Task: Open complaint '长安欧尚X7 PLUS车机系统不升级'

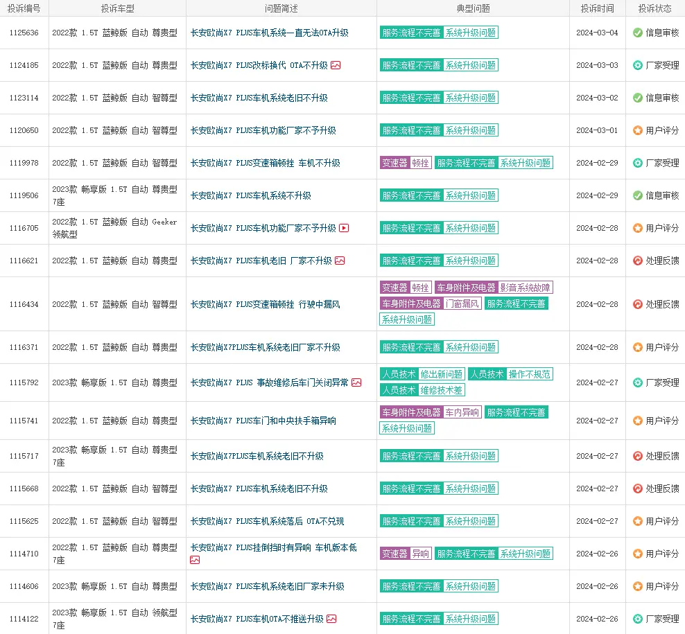Action: [x=251, y=195]
